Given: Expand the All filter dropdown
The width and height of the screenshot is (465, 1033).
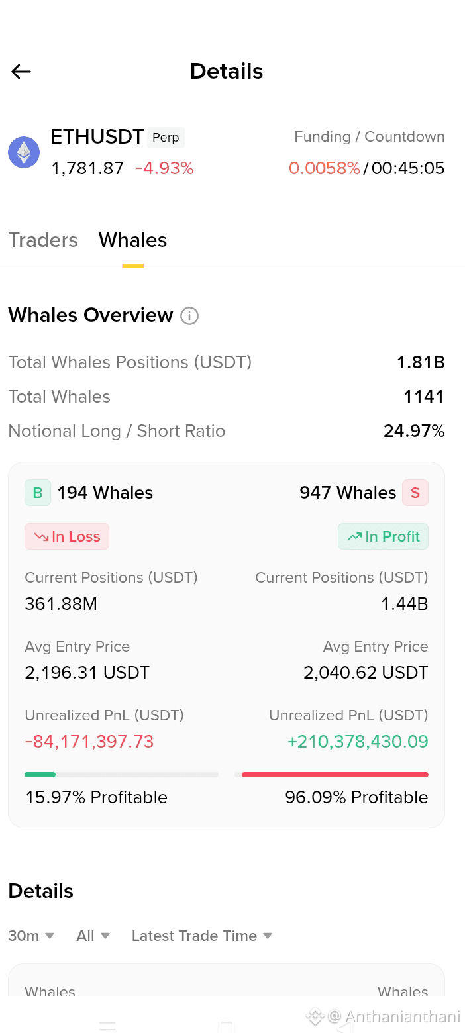Looking at the screenshot, I should coord(93,936).
